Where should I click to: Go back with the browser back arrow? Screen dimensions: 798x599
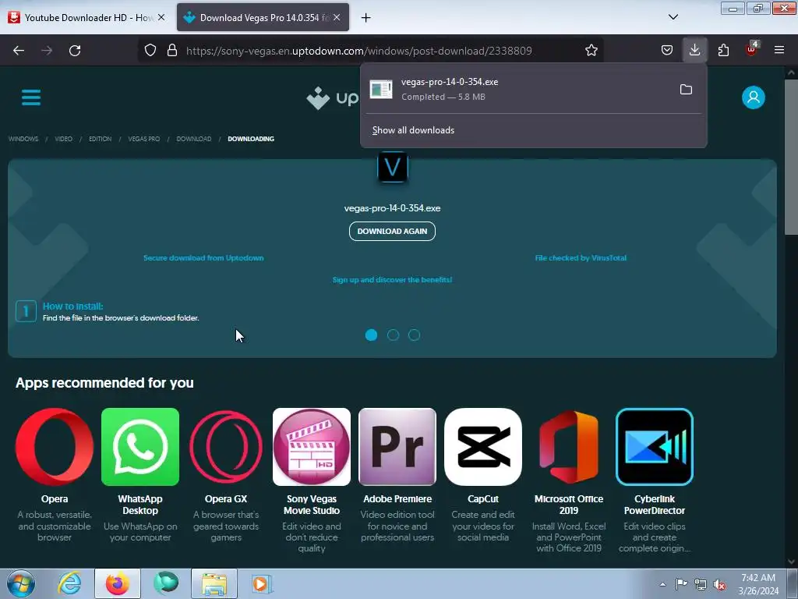click(19, 51)
